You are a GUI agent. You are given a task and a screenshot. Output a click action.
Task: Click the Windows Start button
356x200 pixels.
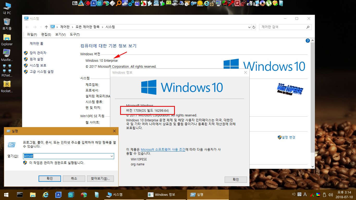click(x=6, y=195)
